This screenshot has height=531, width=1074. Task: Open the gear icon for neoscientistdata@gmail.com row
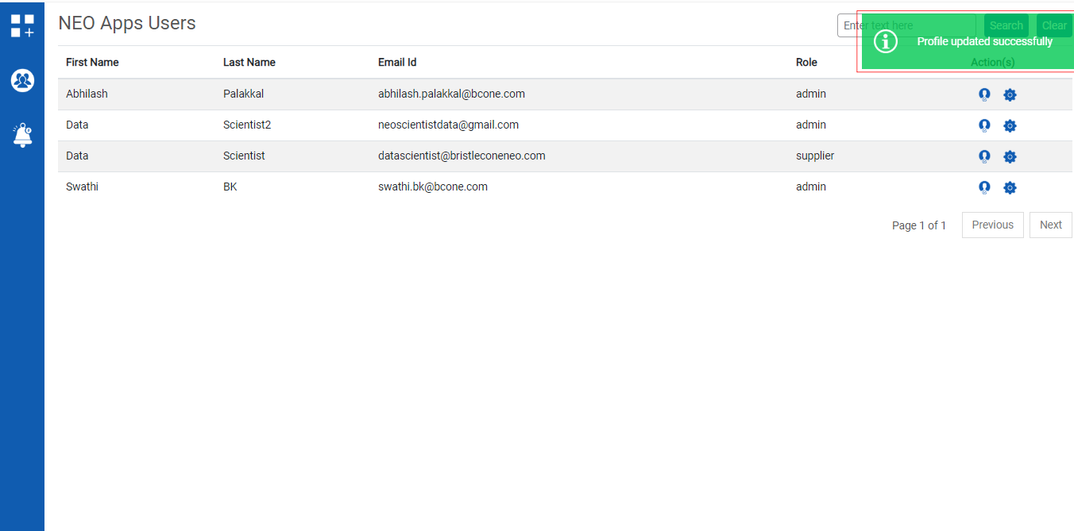coord(1010,125)
